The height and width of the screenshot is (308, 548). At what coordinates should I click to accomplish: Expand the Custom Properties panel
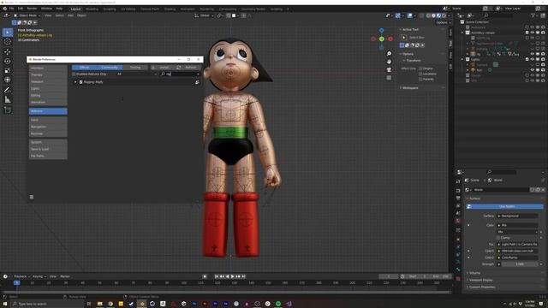[482, 287]
